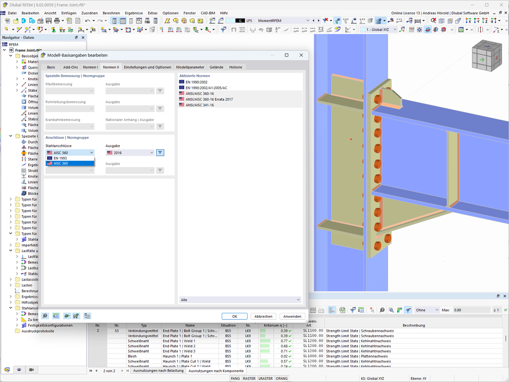This screenshot has height=382, width=509.
Task: Toggle the eye views tab at navigator bottom
Action: tap(19, 370)
